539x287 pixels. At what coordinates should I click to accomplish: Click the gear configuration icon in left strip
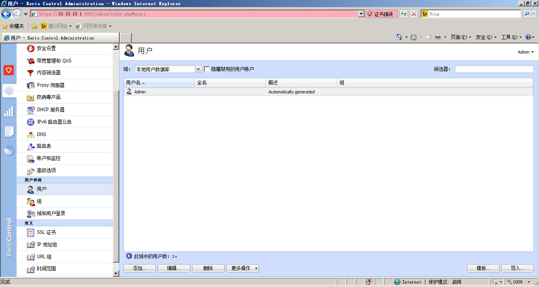9,91
